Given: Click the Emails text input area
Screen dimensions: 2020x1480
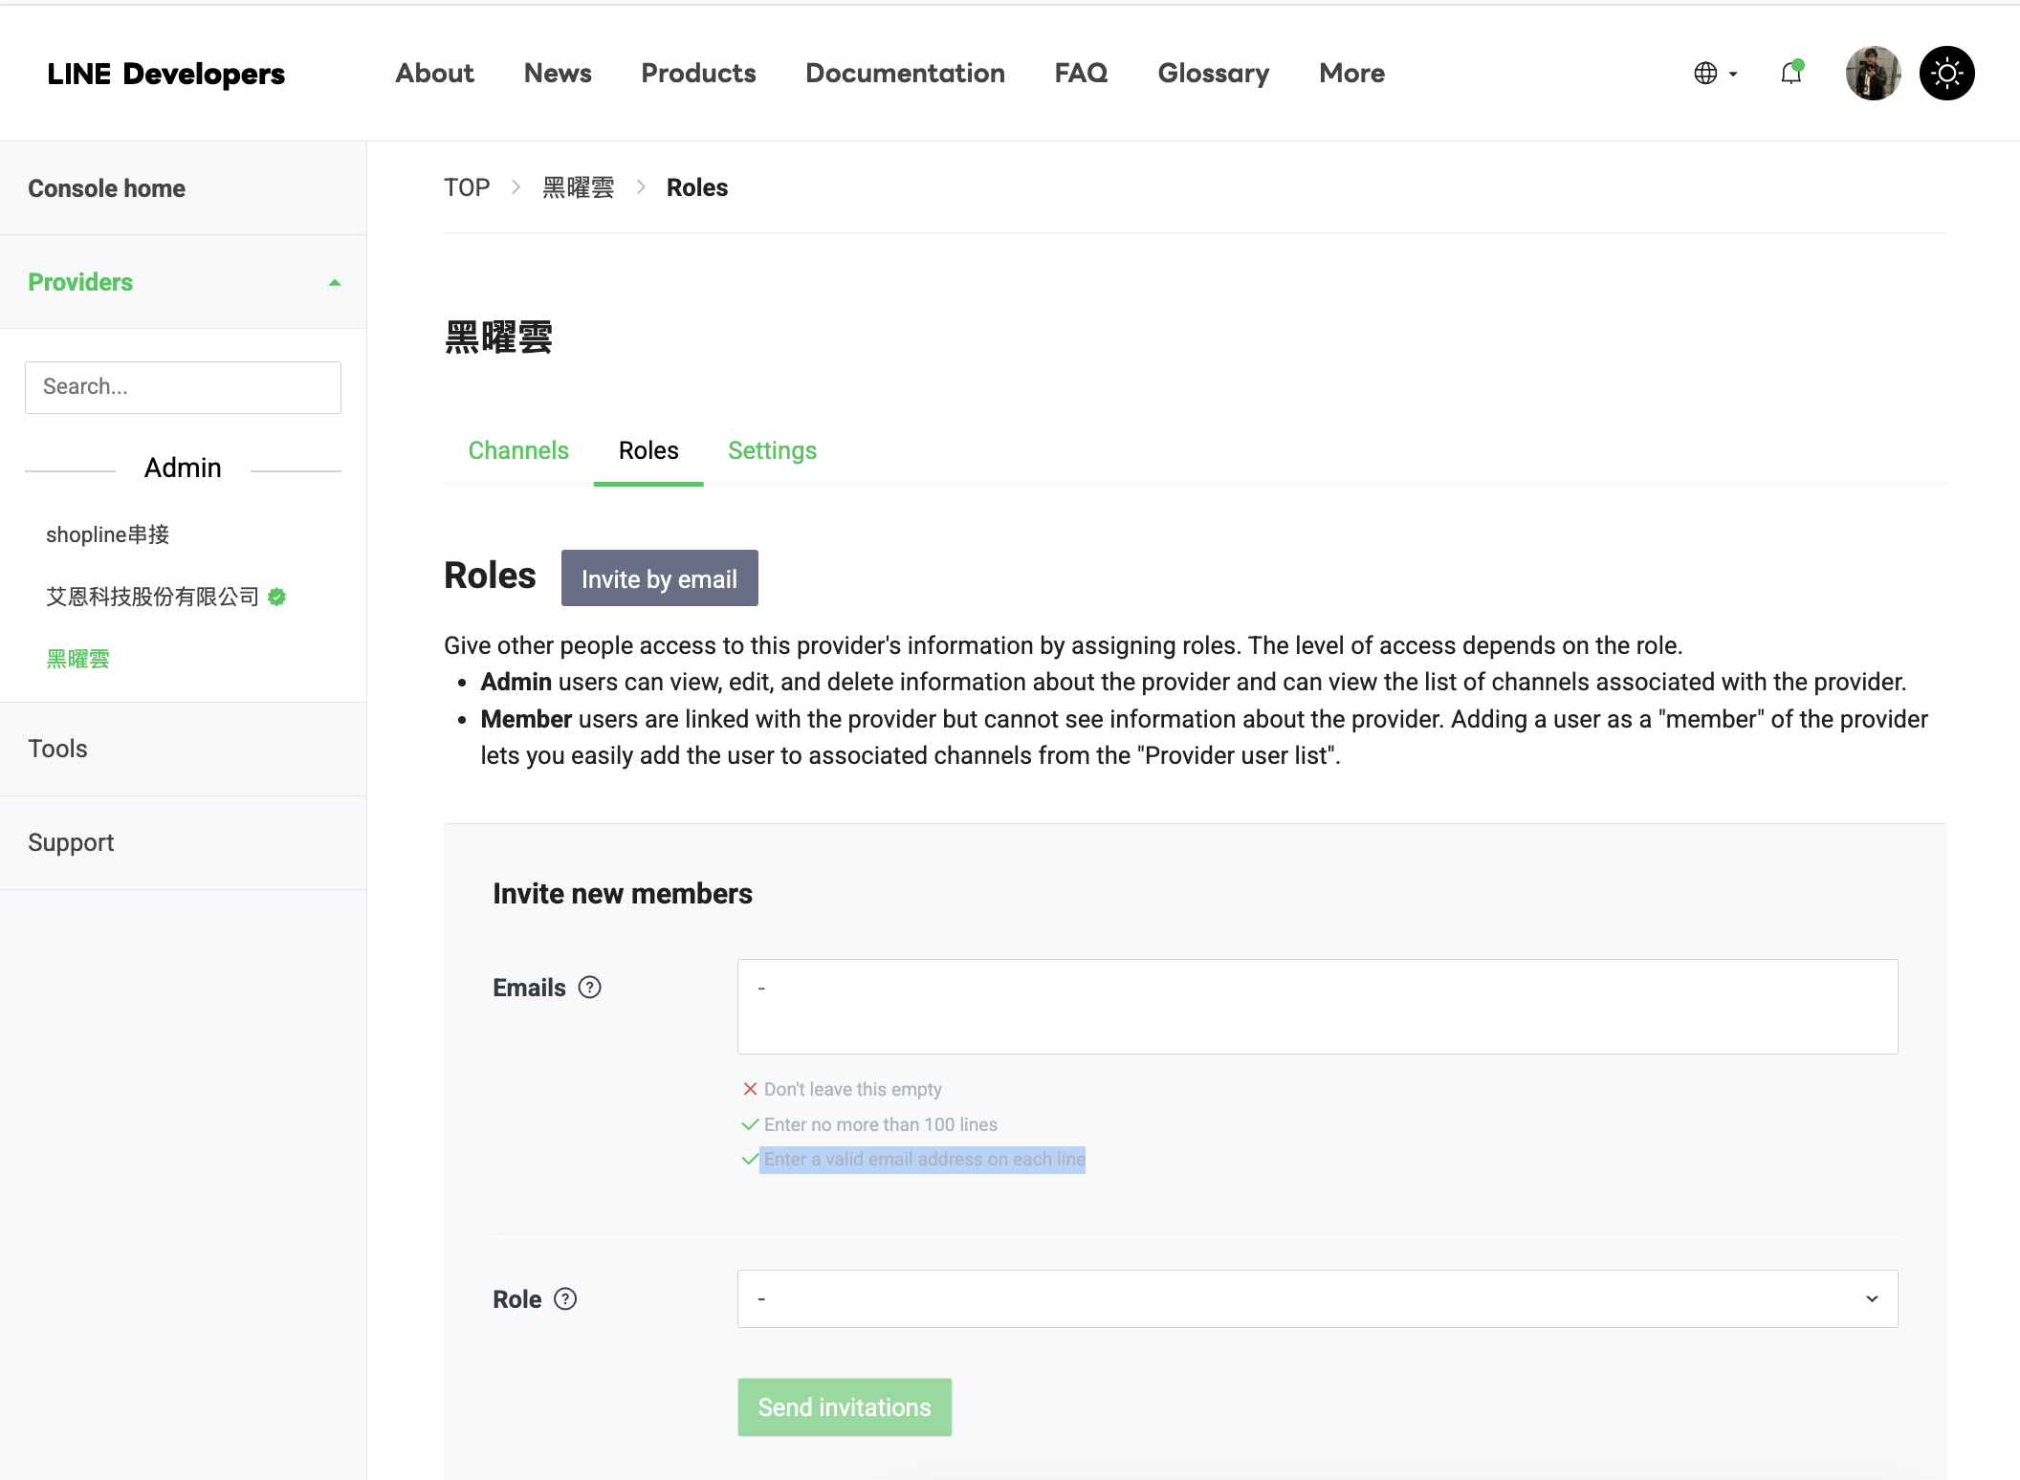Looking at the screenshot, I should click(1317, 1007).
